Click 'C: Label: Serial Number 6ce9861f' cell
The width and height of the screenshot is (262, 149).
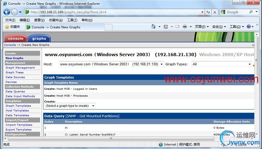point(90,134)
